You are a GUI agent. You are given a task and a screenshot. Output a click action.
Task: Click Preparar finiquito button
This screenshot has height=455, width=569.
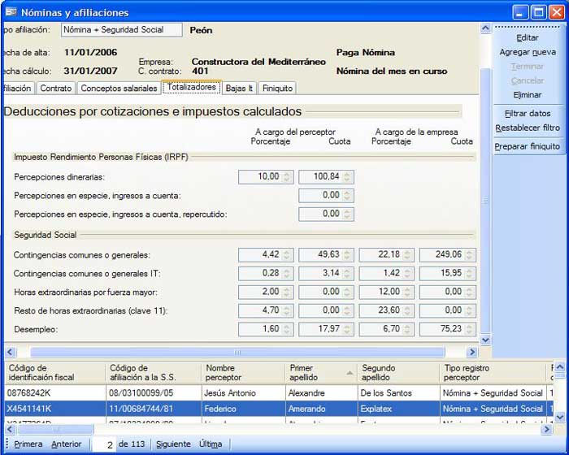pos(528,146)
